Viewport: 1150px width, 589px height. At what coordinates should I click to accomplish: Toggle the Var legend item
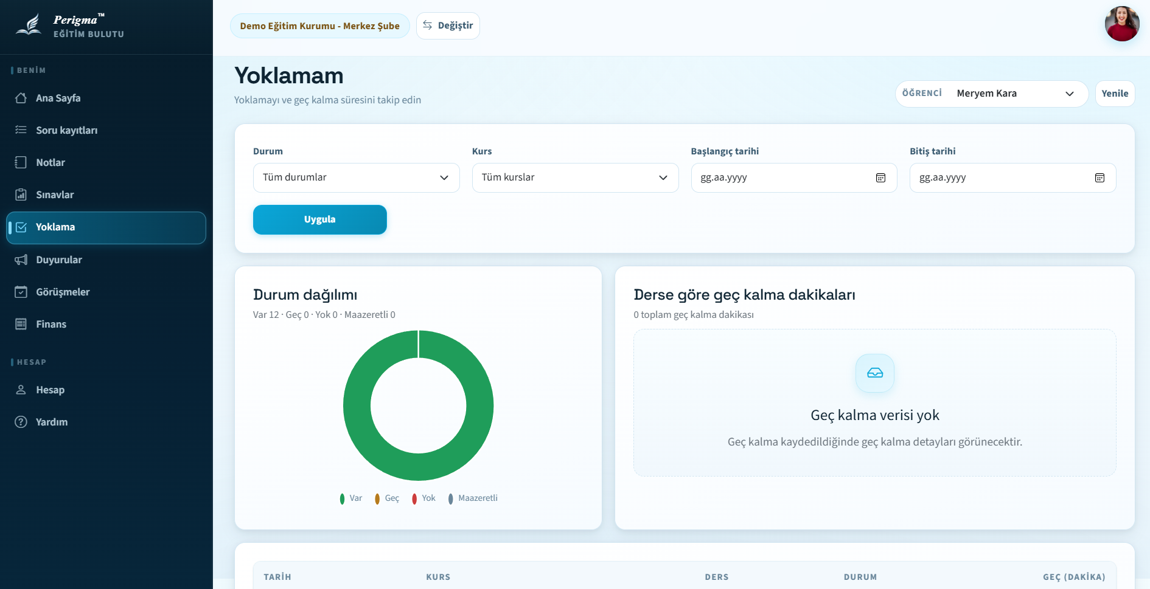pyautogui.click(x=351, y=498)
